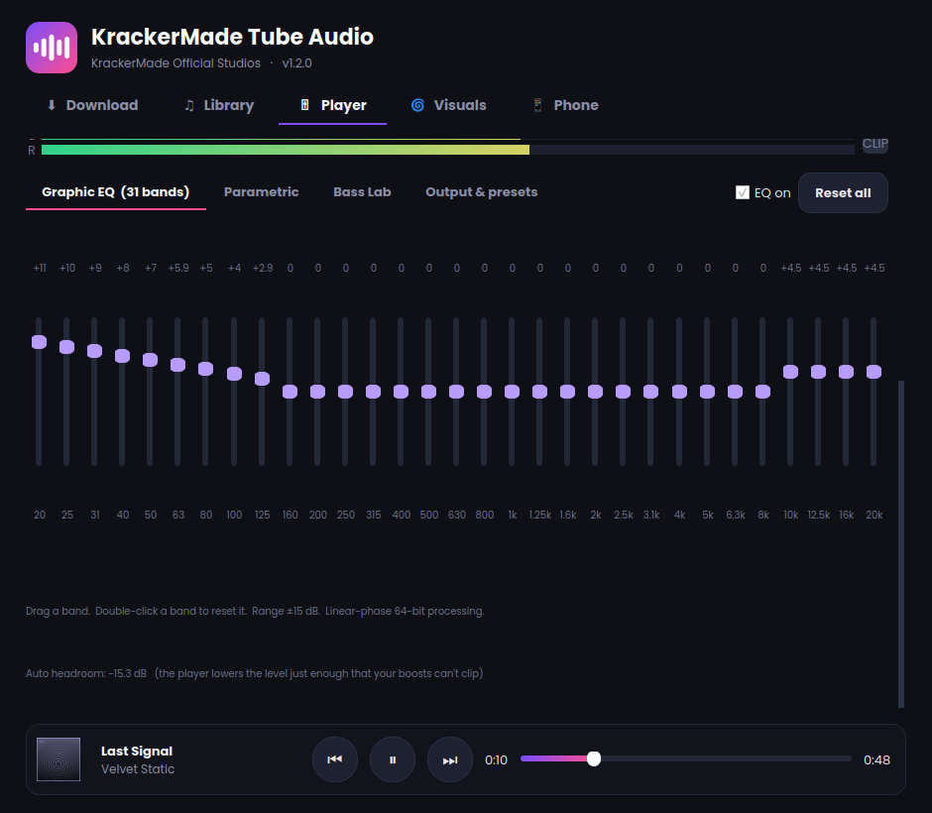Switch to the Parametric EQ tab
The height and width of the screenshot is (813, 932).
coord(262,192)
